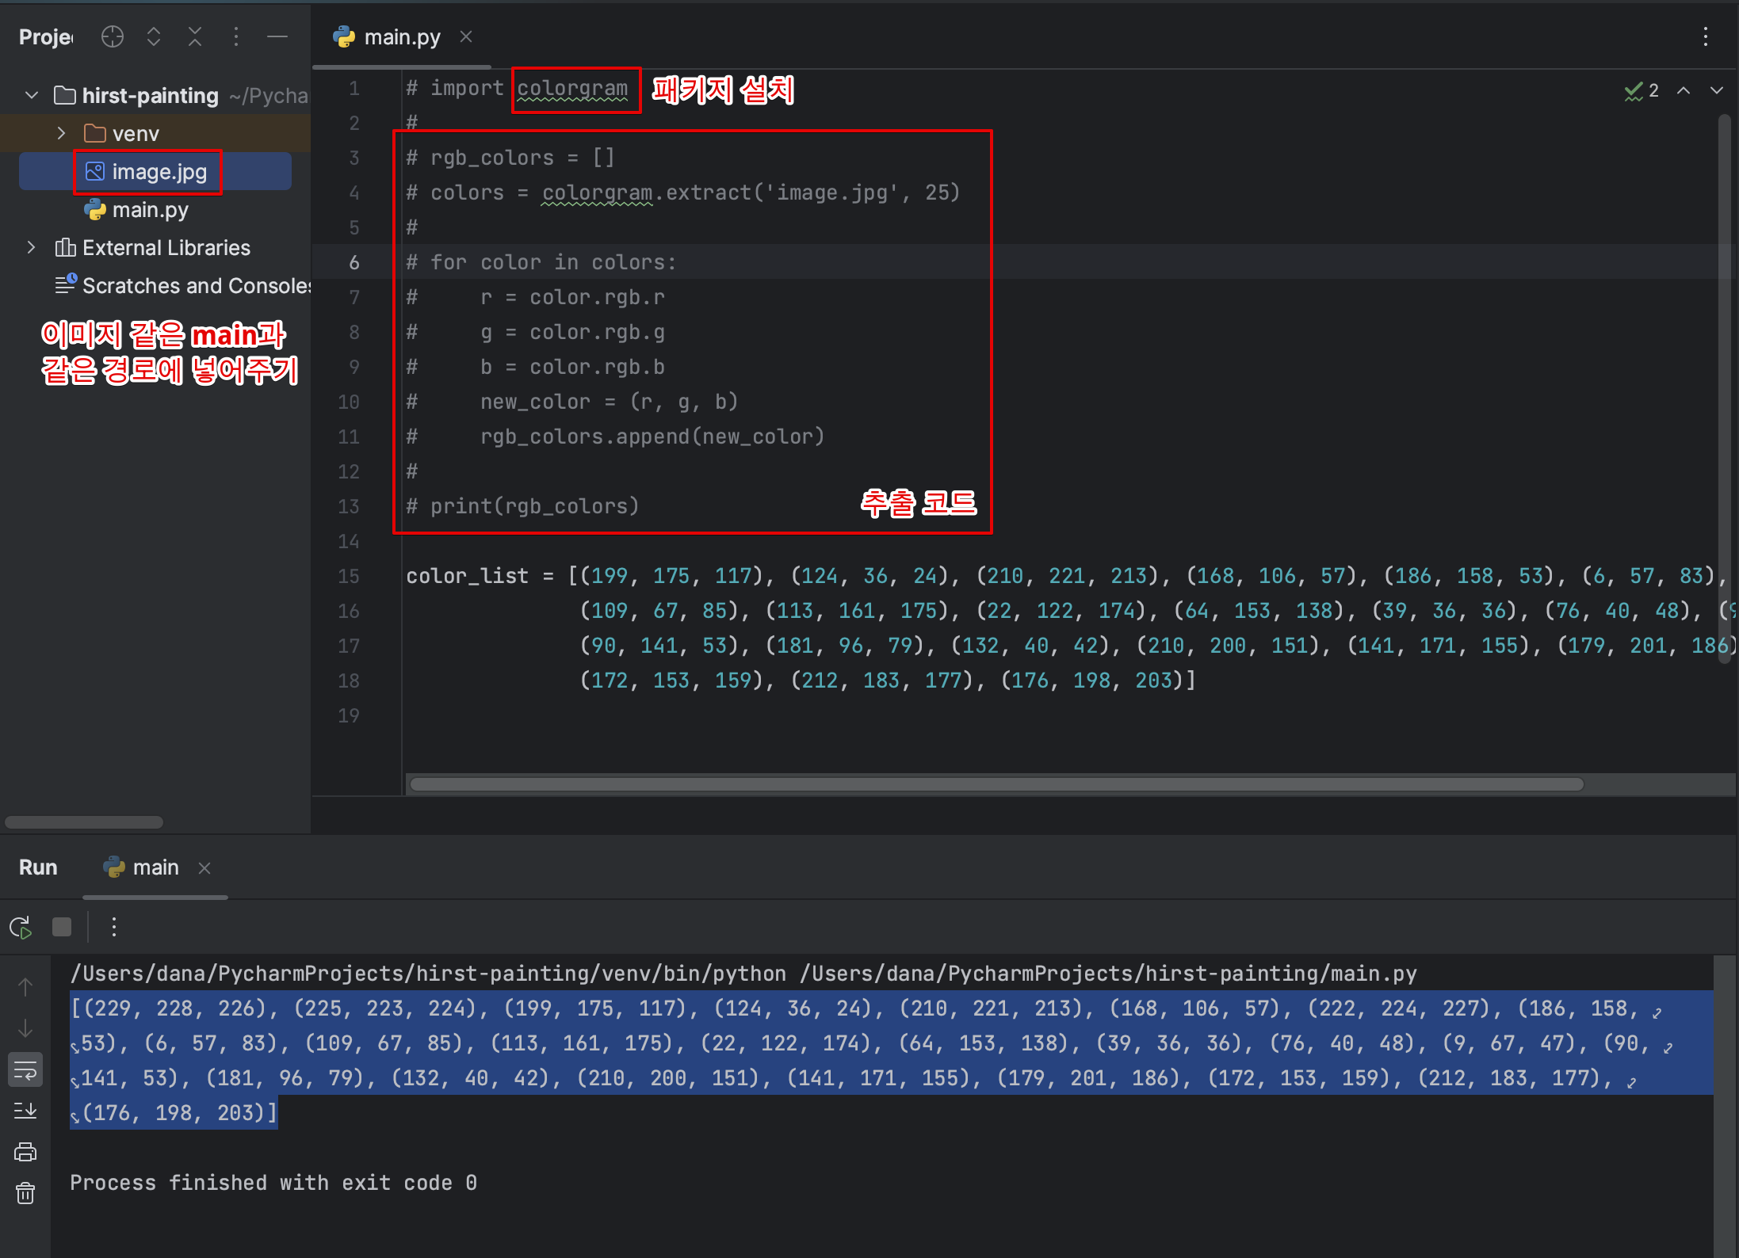Expand the venv folder
The height and width of the screenshot is (1258, 1739).
[62, 133]
